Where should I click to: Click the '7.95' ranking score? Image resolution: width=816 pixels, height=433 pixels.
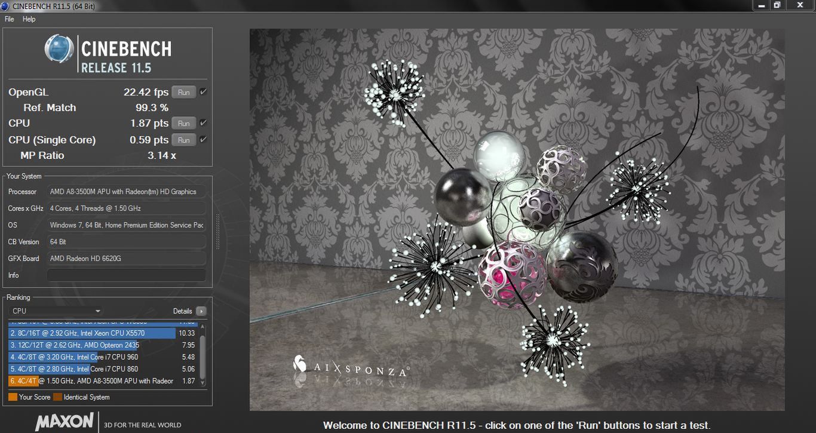click(x=188, y=345)
